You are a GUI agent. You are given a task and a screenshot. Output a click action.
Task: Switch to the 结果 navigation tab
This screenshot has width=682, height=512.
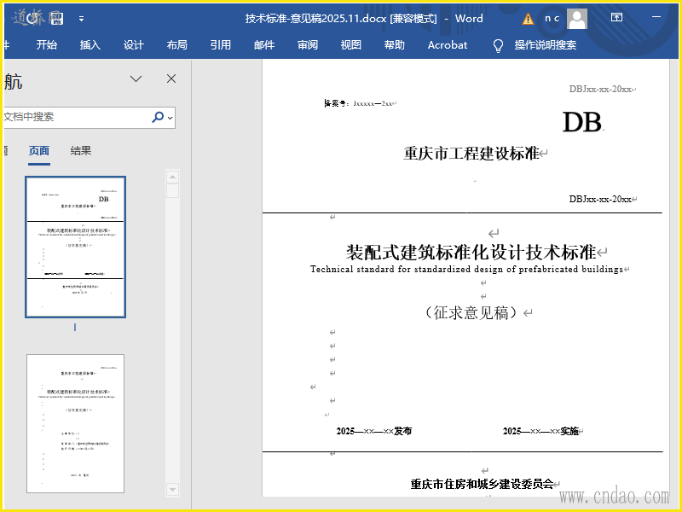[81, 151]
